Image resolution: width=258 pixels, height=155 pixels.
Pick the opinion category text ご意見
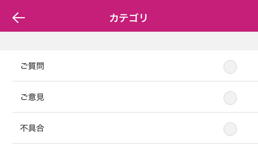click(x=32, y=97)
